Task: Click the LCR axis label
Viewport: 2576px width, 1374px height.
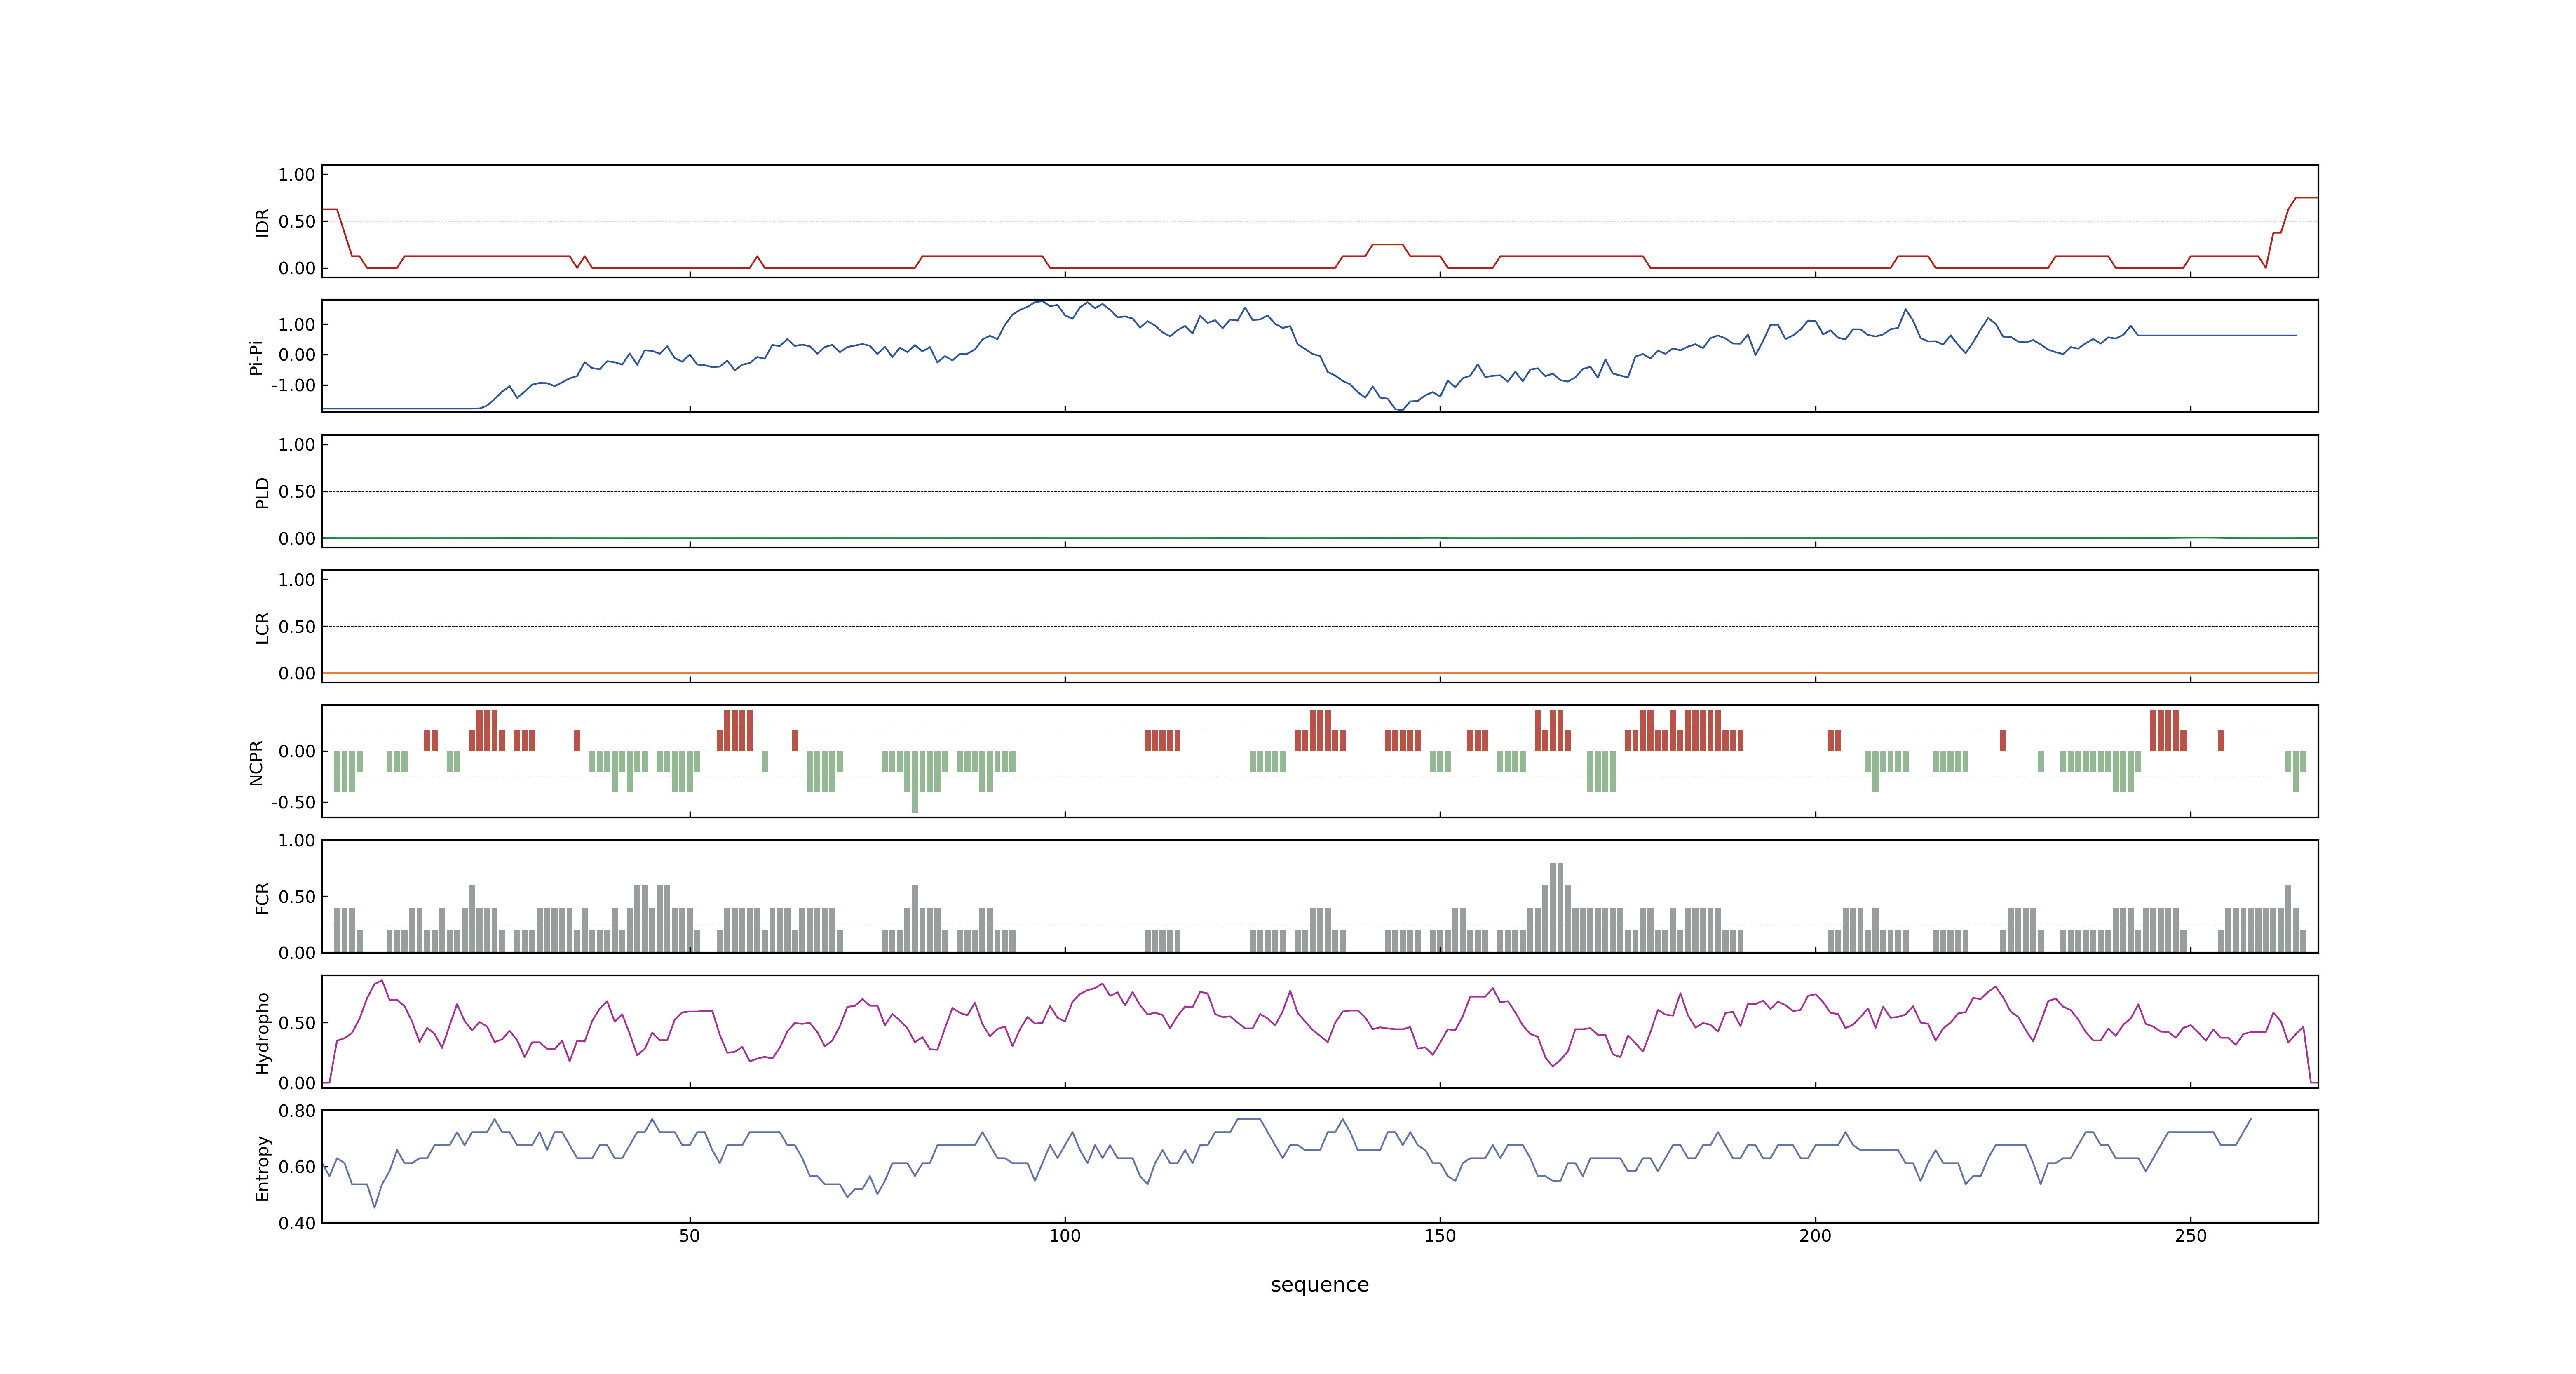Action: tap(262, 628)
